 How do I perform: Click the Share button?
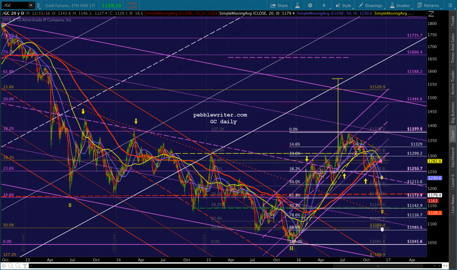tap(279, 5)
